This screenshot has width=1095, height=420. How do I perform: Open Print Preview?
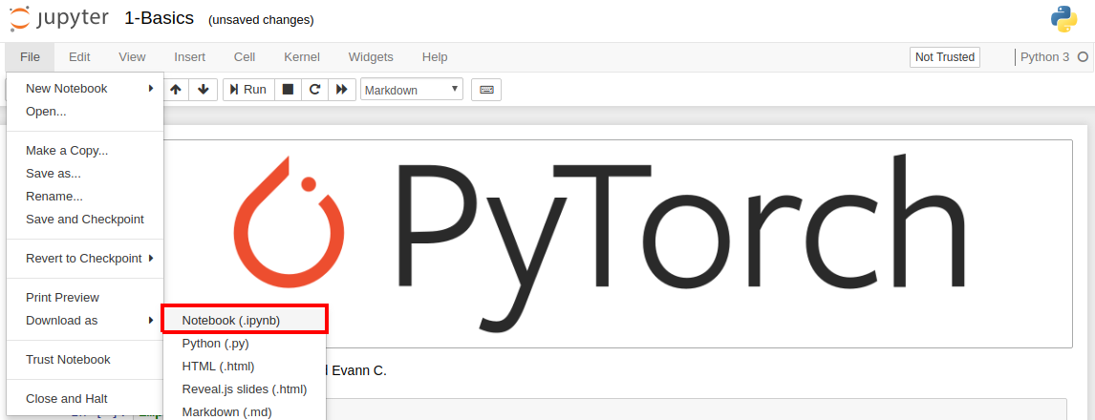click(85, 297)
